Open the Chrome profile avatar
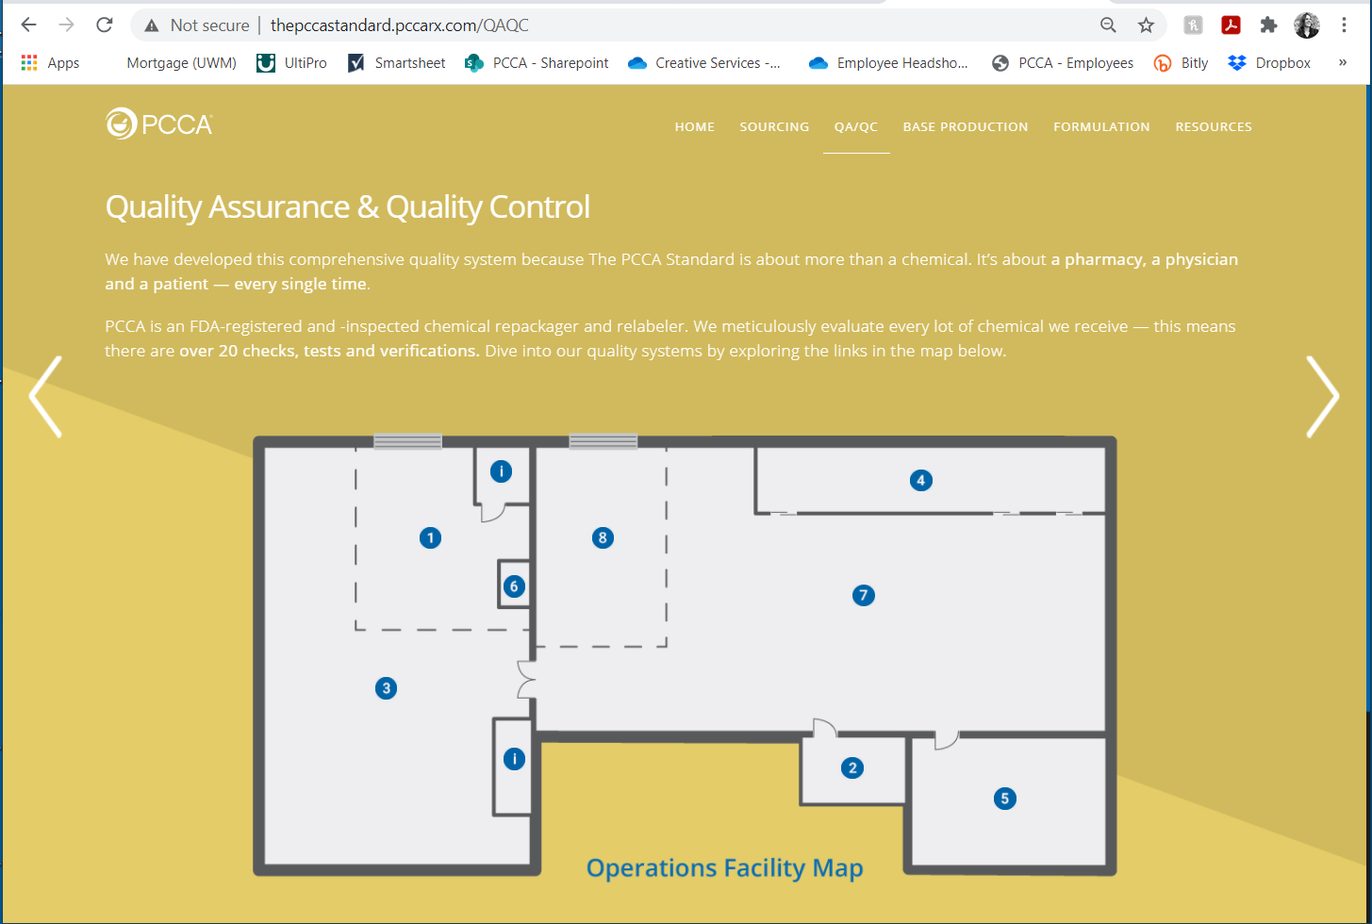The height and width of the screenshot is (924, 1372). (1307, 25)
